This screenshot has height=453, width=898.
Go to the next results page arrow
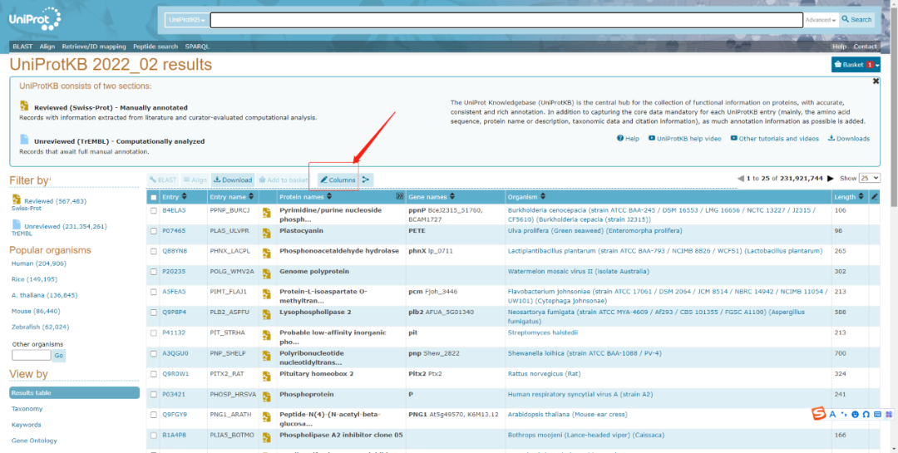point(830,179)
